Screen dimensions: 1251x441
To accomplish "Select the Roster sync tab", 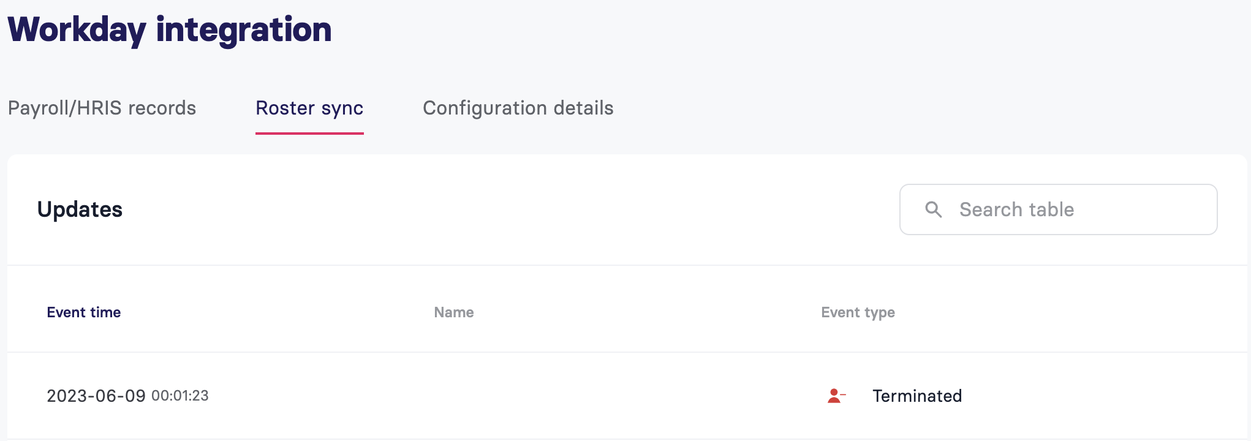I will pyautogui.click(x=309, y=108).
